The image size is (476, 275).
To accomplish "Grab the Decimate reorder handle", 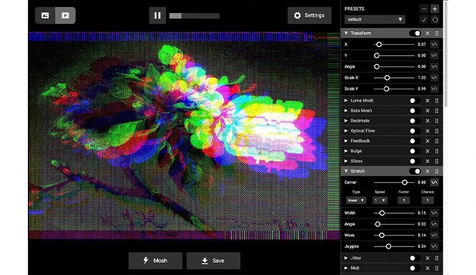I will coord(437,121).
